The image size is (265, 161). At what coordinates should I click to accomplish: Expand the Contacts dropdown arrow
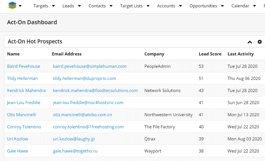(111, 6)
